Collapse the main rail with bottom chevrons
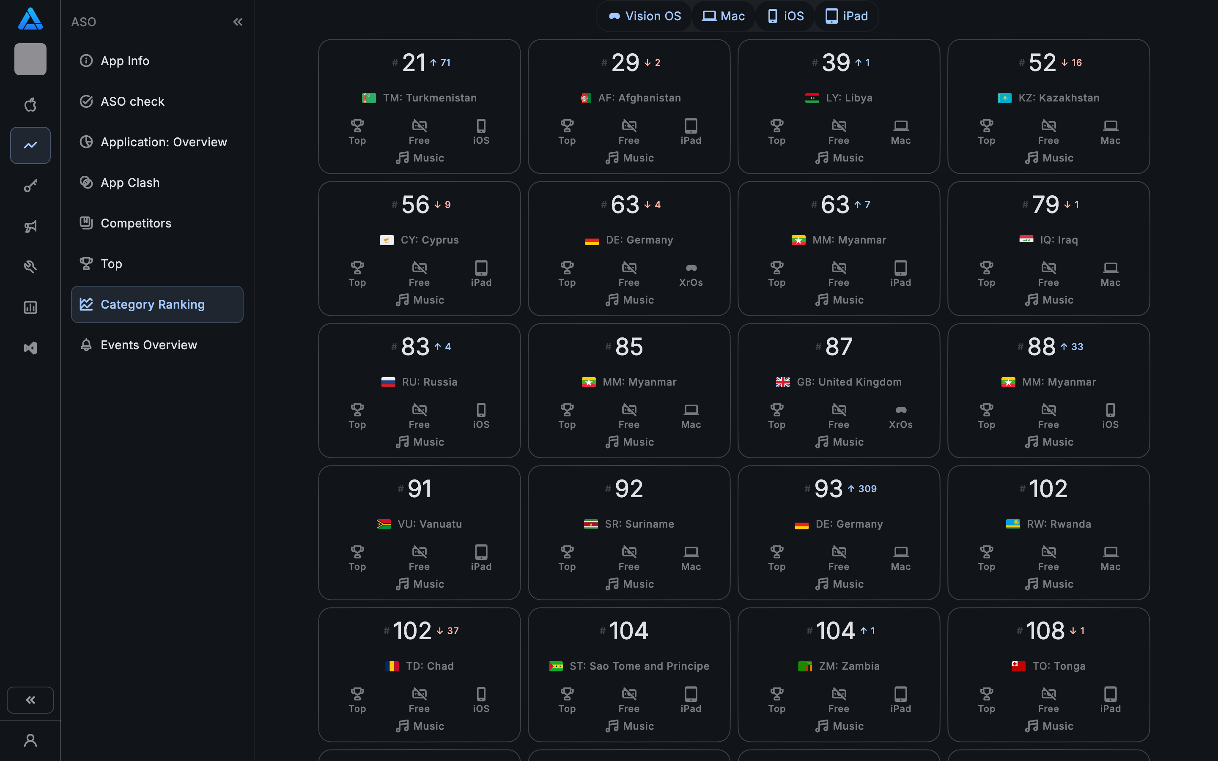This screenshot has width=1218, height=761. click(30, 700)
